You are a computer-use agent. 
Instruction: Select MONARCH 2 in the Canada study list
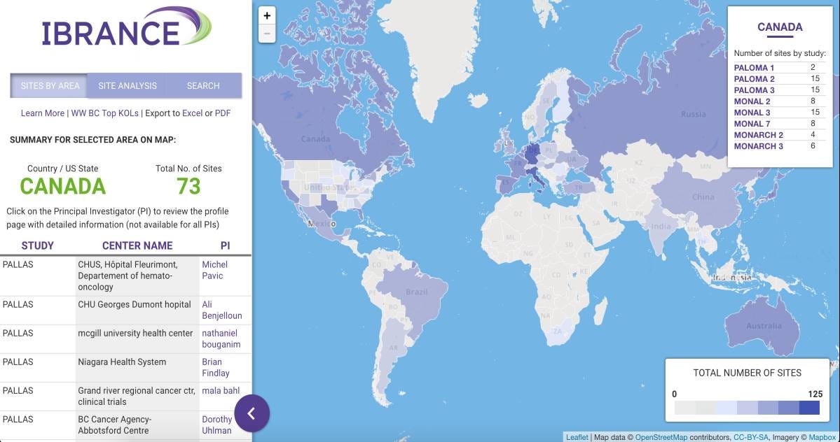pyautogui.click(x=759, y=135)
